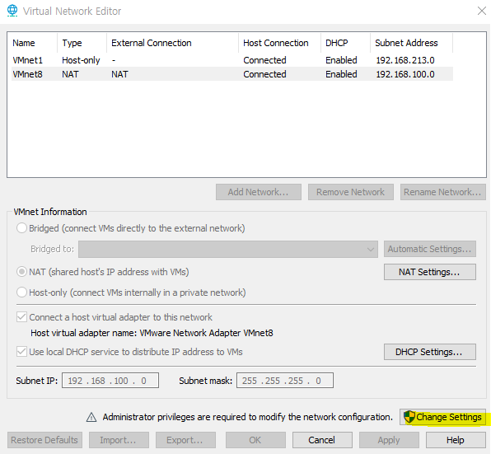
Task: Click the Change Settings button
Action: (x=442, y=417)
